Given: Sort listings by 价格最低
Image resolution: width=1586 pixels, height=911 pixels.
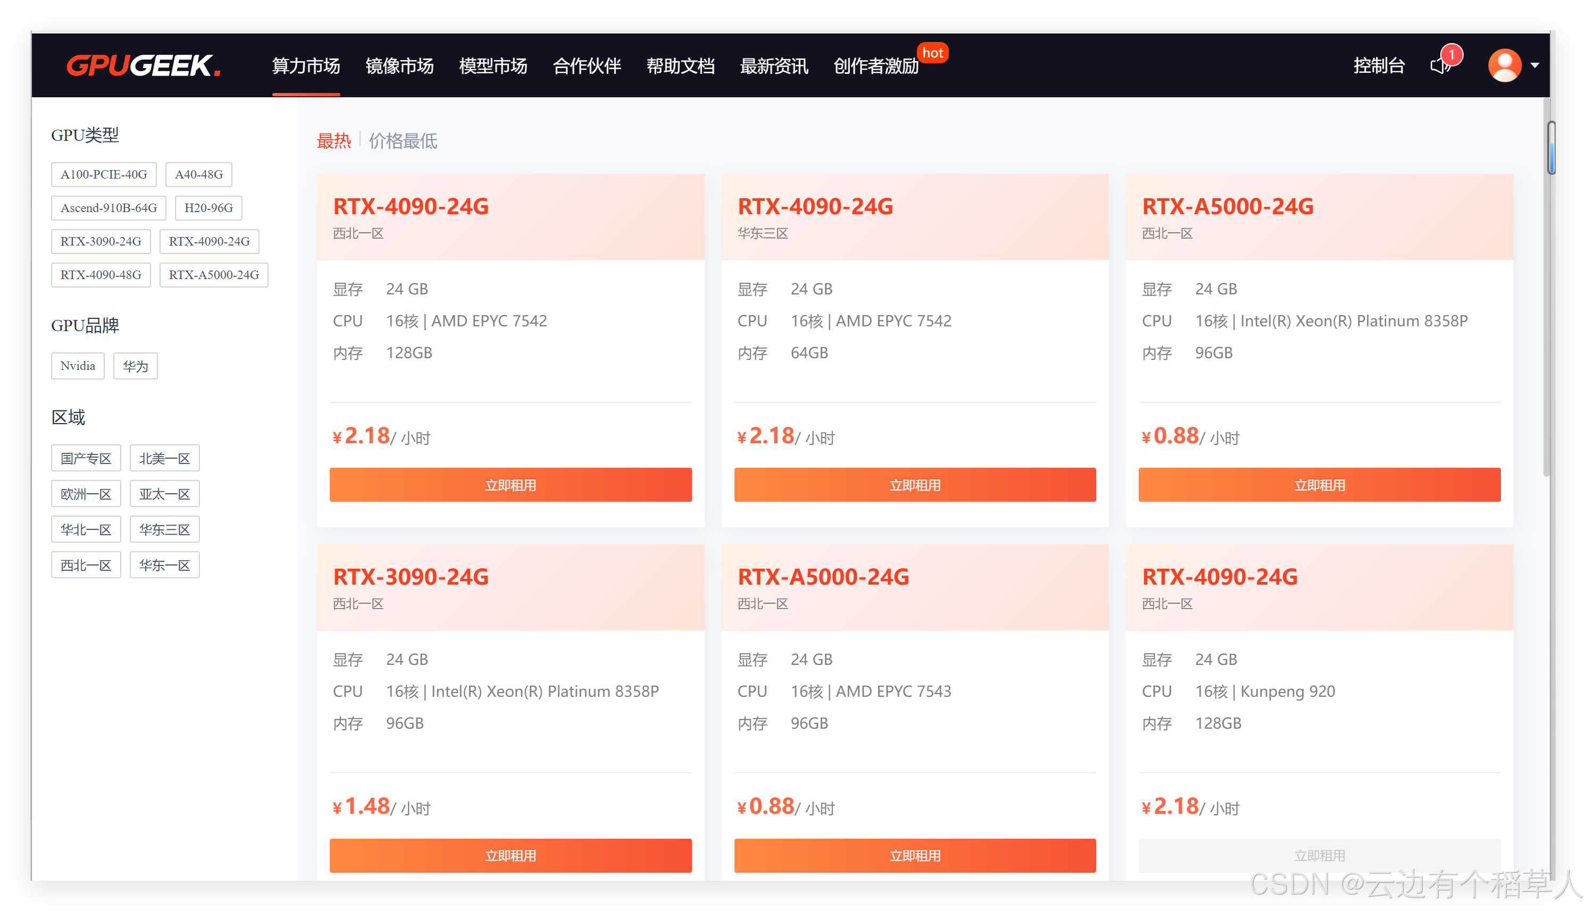Looking at the screenshot, I should (x=403, y=141).
